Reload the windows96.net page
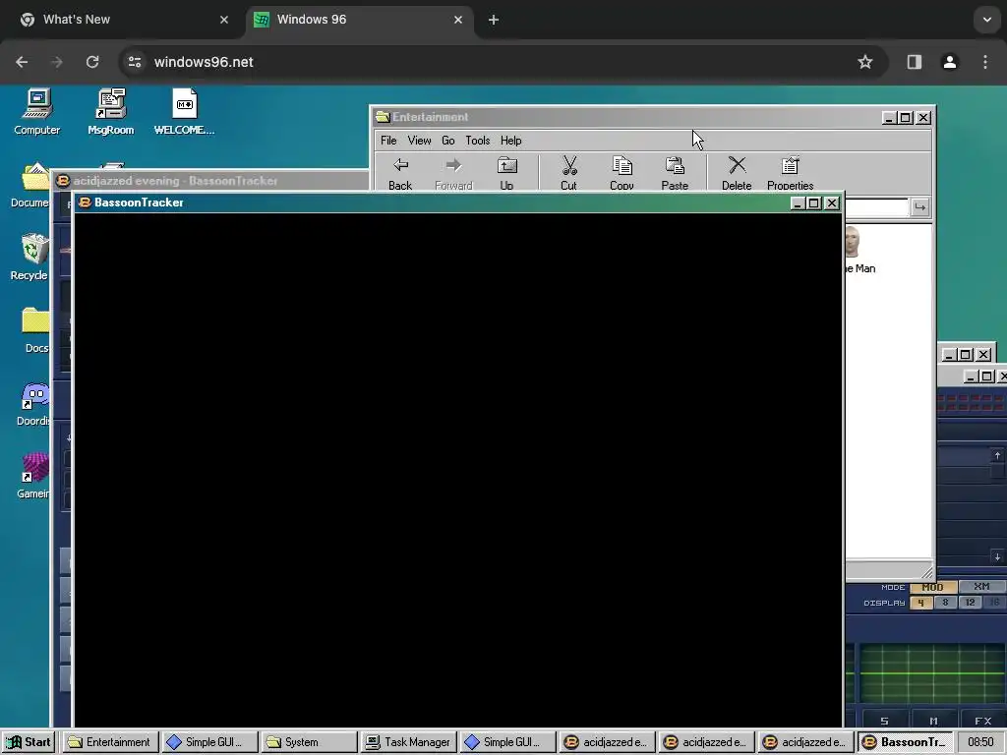The image size is (1007, 755). pyautogui.click(x=92, y=62)
